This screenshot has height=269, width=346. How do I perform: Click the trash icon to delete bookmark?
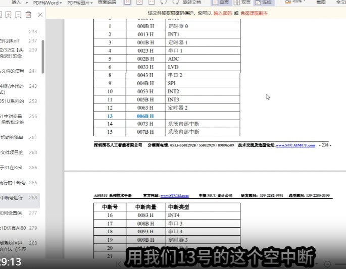click(28, 15)
